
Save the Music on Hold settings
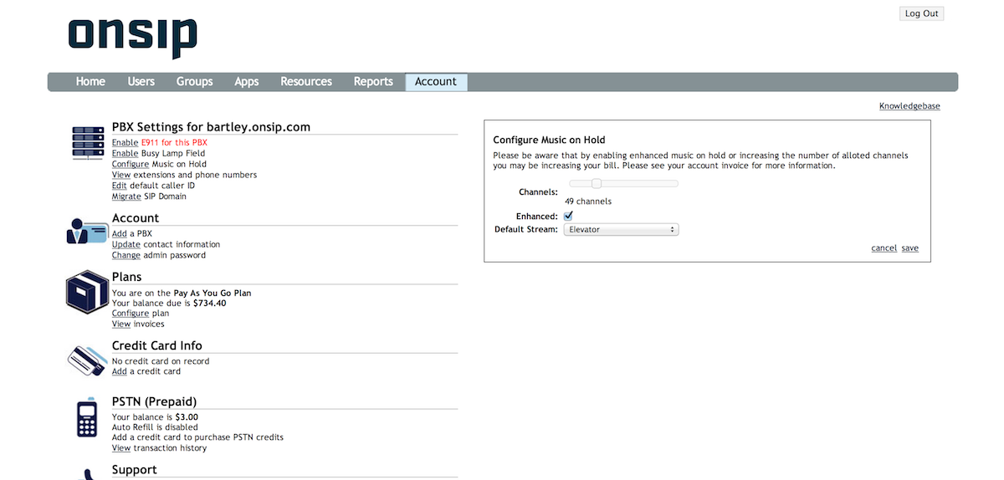tap(909, 248)
